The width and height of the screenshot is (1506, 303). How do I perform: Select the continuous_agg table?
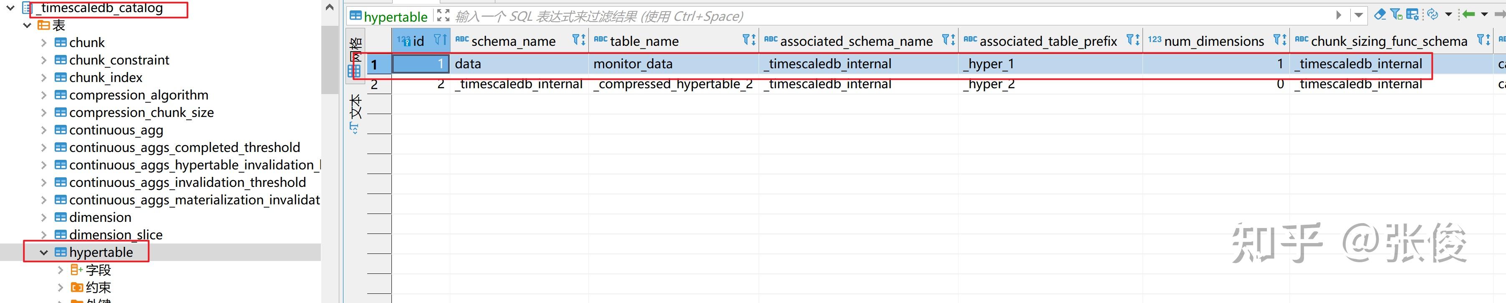coord(116,129)
